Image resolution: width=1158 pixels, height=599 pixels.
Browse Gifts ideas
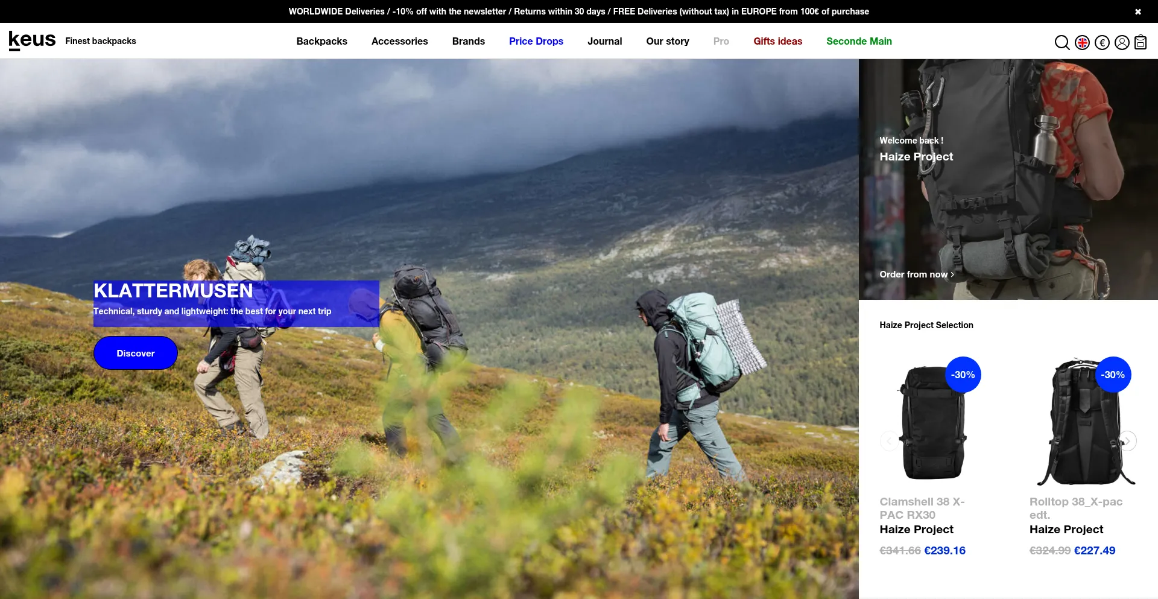coord(778,41)
